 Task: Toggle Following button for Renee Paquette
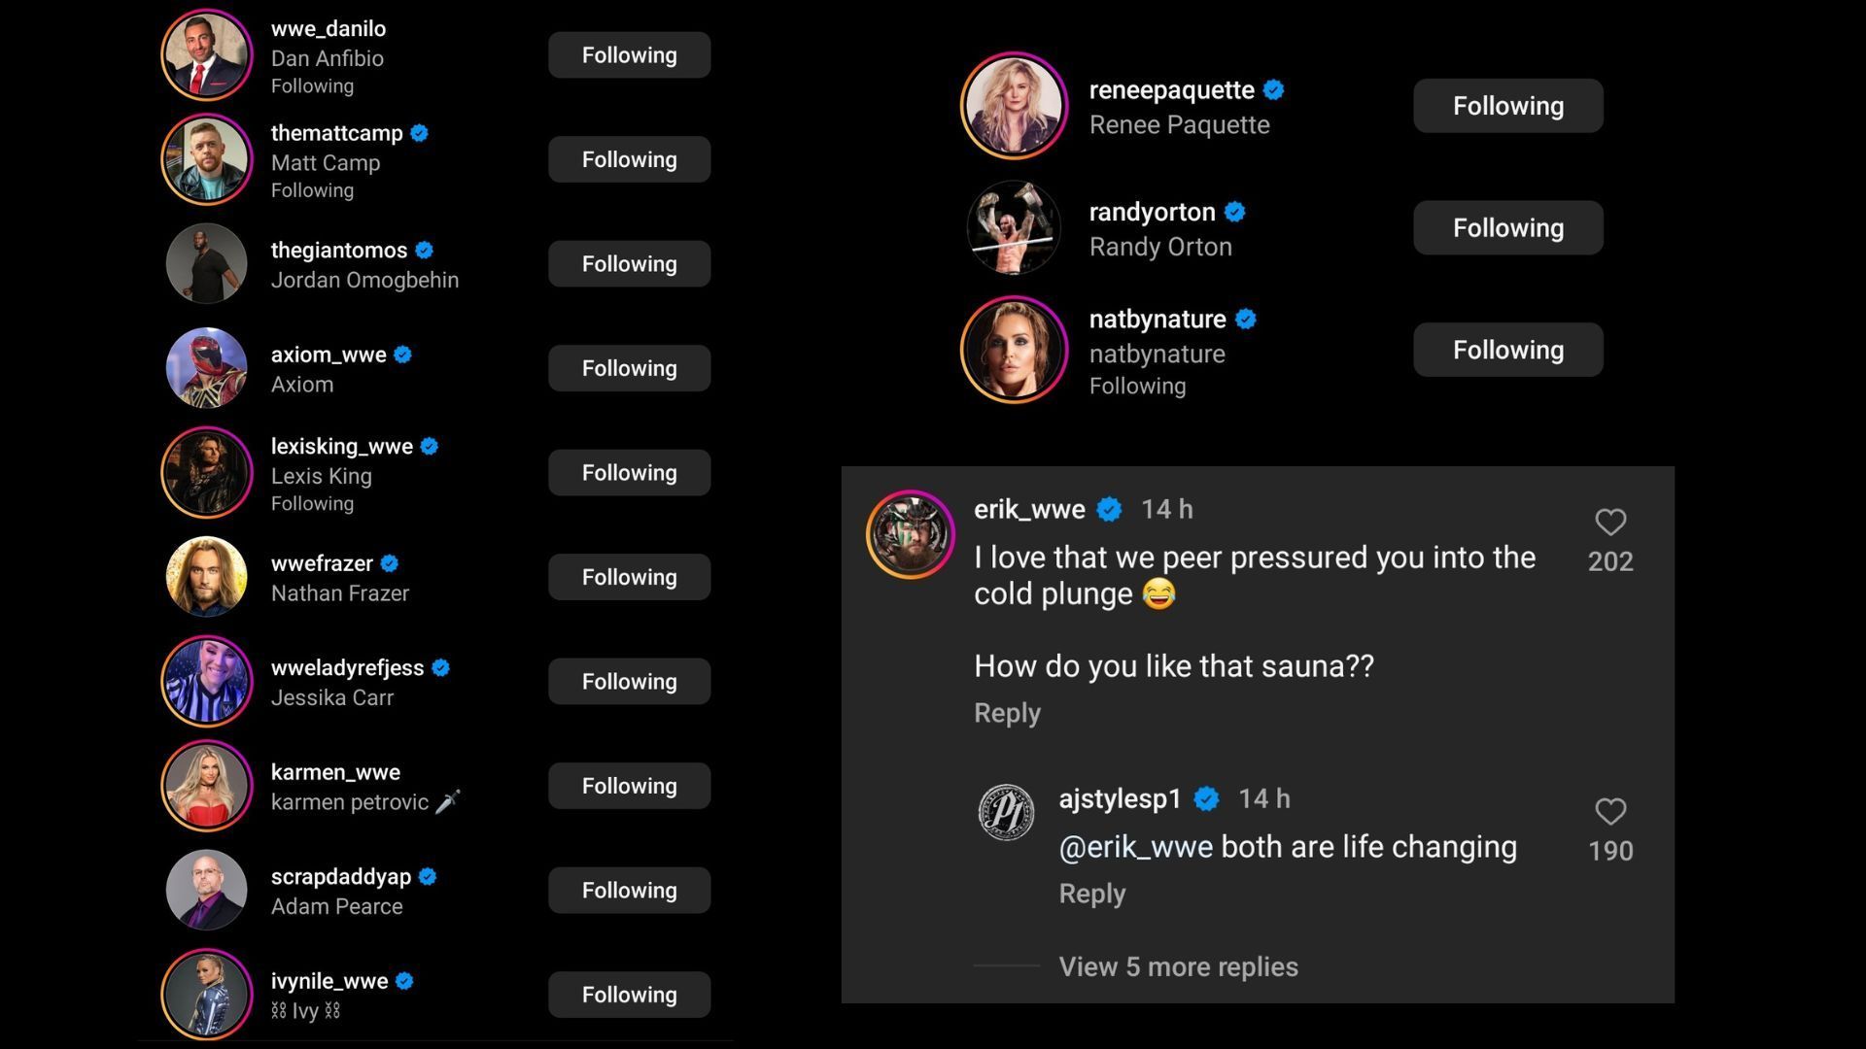click(x=1508, y=105)
